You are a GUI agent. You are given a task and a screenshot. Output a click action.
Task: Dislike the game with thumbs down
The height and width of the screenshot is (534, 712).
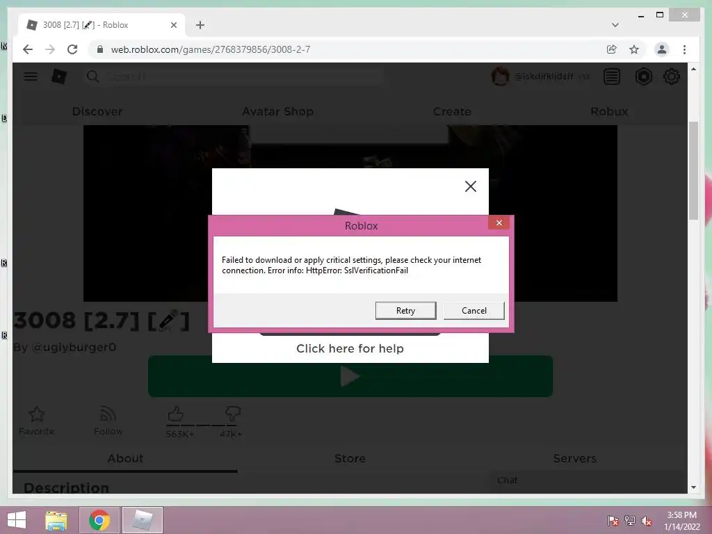[x=232, y=413]
